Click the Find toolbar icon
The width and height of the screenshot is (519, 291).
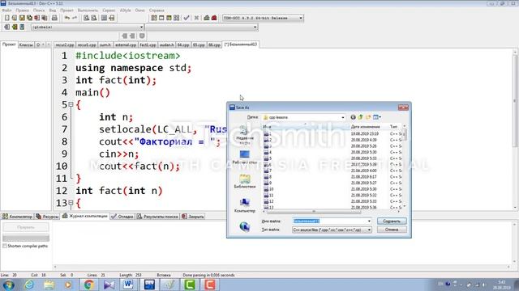[87, 18]
